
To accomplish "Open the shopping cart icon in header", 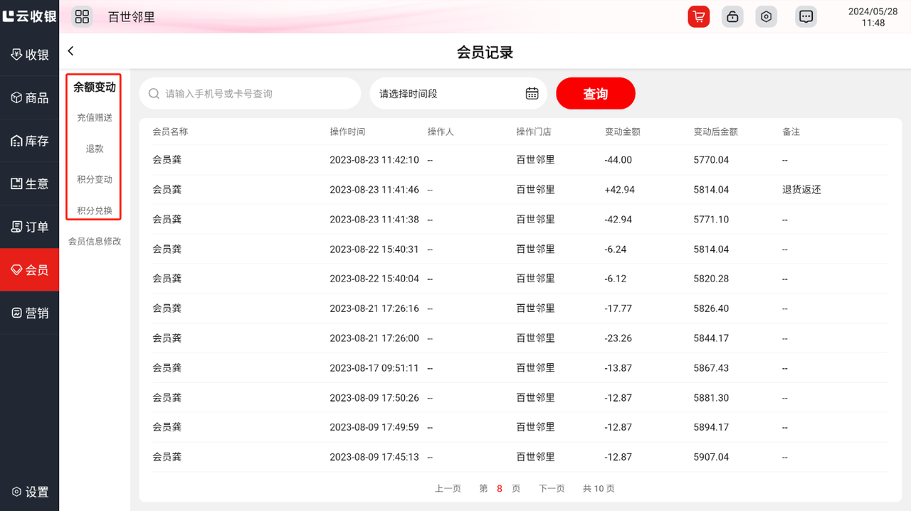I will [x=698, y=17].
